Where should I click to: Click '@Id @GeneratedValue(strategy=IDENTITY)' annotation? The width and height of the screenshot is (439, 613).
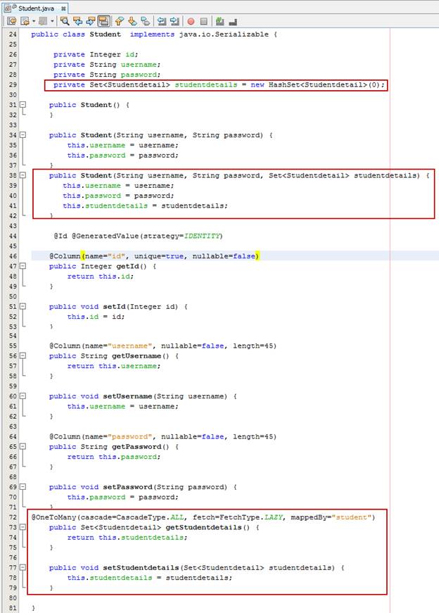pyautogui.click(x=138, y=236)
